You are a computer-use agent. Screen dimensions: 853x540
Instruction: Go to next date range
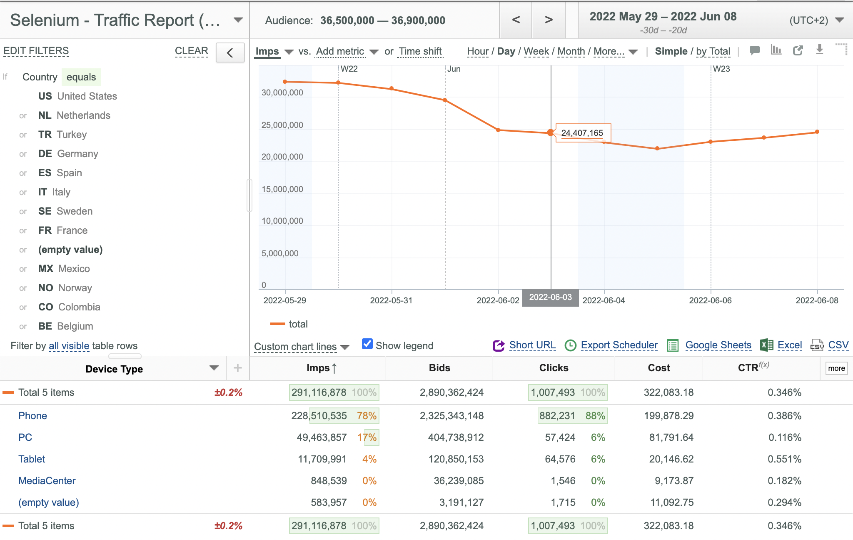pyautogui.click(x=549, y=20)
